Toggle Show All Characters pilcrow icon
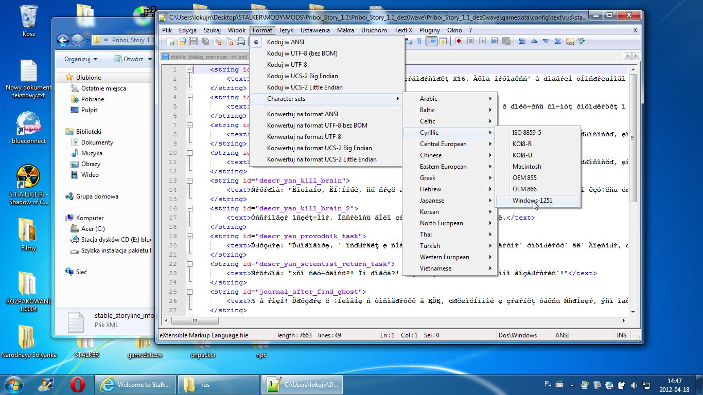The image size is (703, 395). point(419,41)
